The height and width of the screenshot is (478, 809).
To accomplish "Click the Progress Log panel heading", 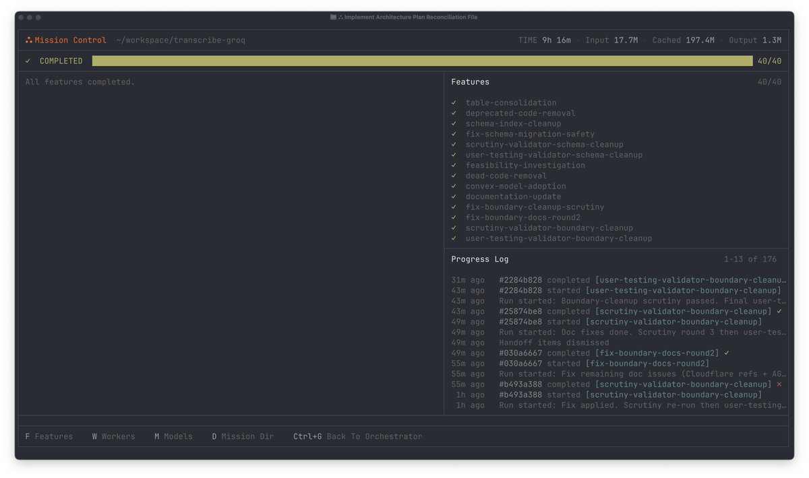I will pyautogui.click(x=480, y=259).
